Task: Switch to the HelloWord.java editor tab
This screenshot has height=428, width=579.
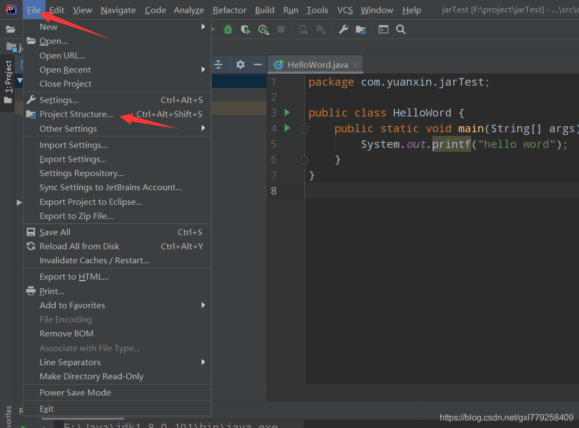Action: [x=317, y=64]
